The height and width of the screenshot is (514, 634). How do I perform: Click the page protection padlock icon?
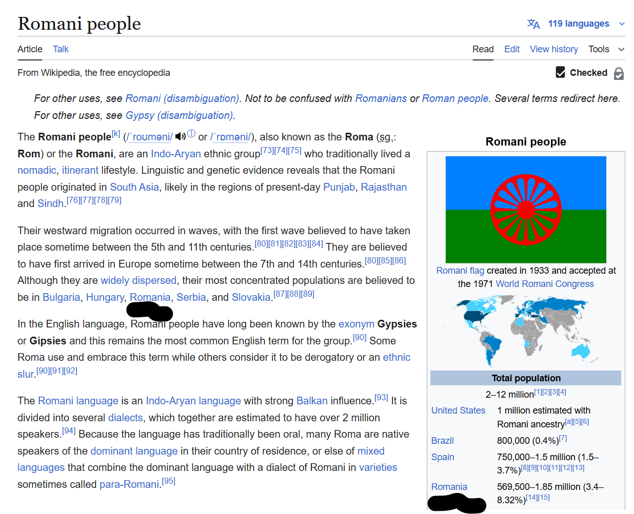click(619, 74)
